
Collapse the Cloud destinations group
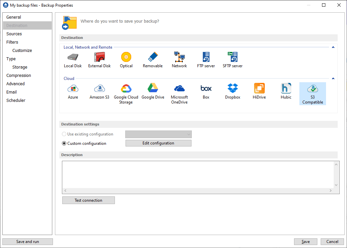pos(333,79)
